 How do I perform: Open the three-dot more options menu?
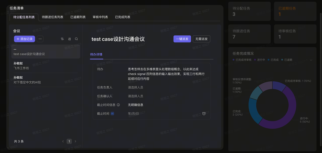coord(40,39)
